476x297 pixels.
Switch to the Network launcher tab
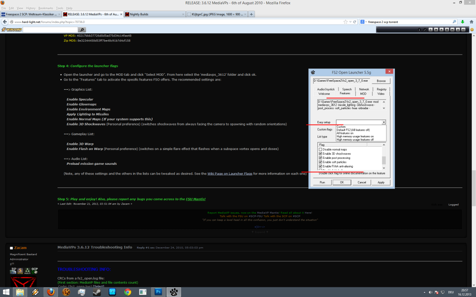click(x=364, y=89)
